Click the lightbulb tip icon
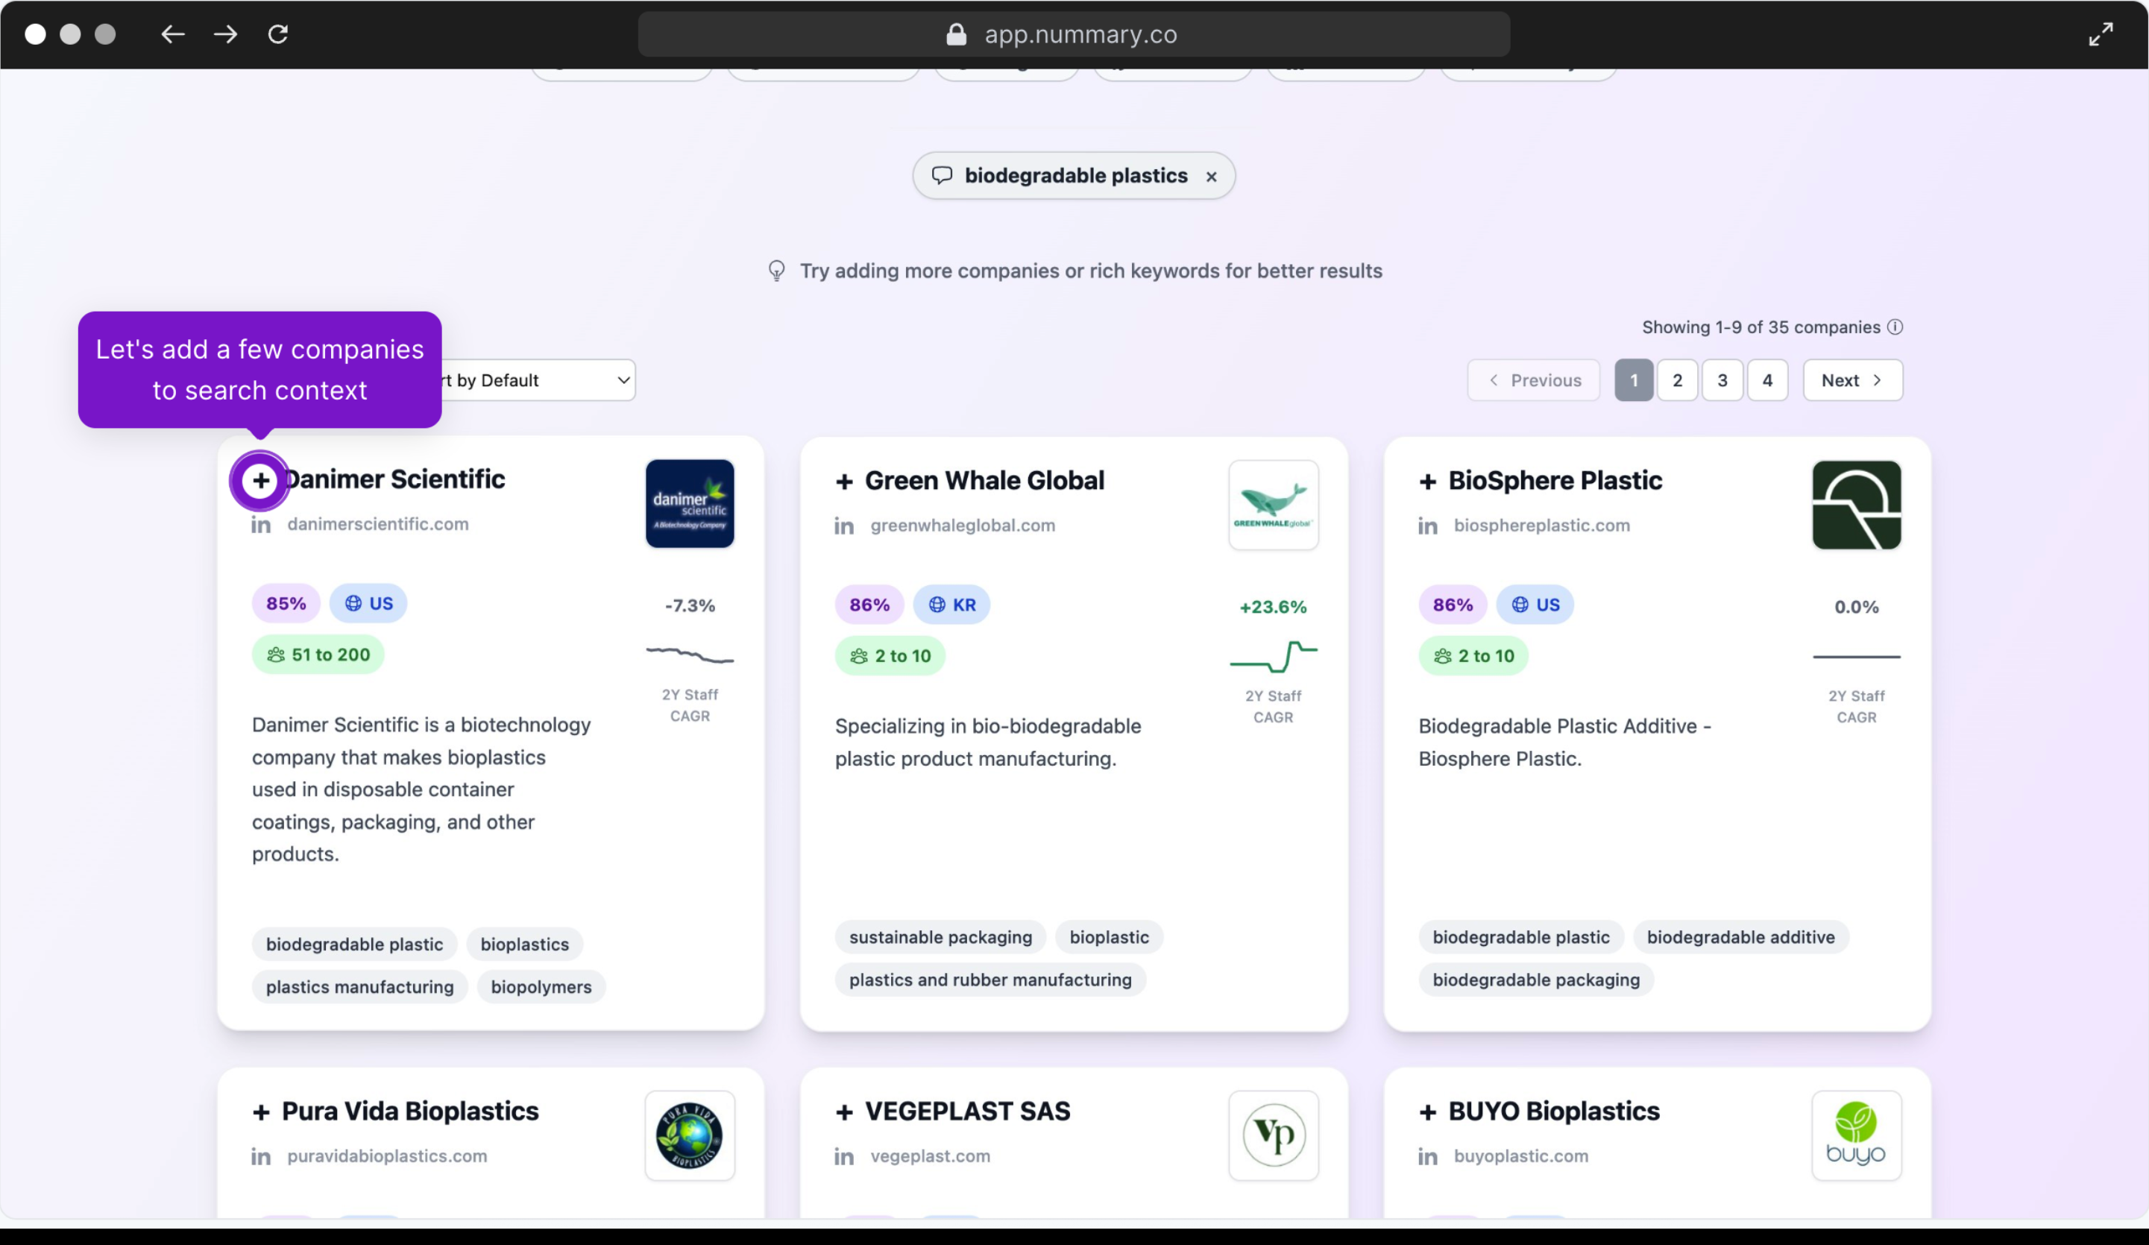Viewport: 2149px width, 1245px height. point(776,271)
